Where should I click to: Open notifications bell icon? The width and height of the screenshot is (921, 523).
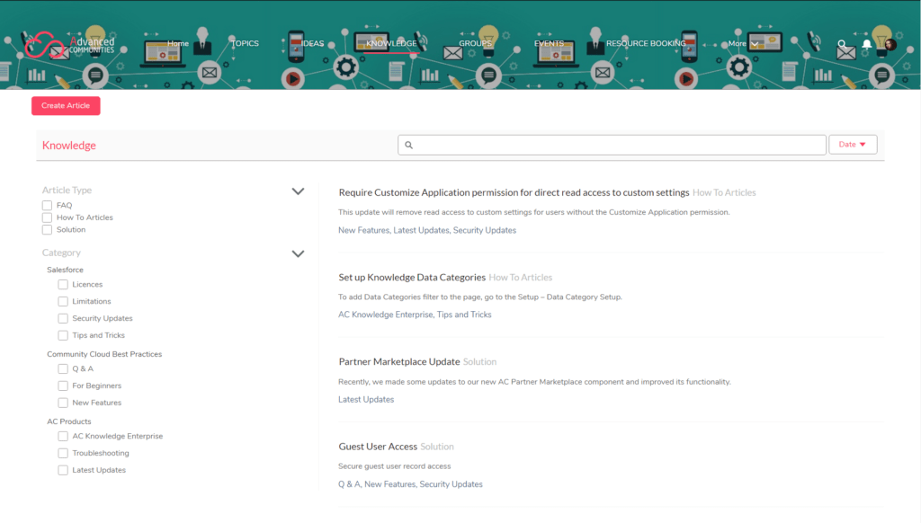pyautogui.click(x=866, y=44)
